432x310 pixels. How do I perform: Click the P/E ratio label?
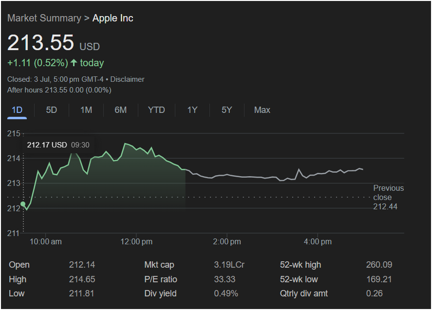[161, 279]
